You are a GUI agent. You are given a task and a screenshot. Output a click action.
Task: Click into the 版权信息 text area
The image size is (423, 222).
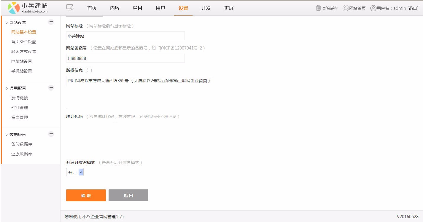click(x=139, y=92)
